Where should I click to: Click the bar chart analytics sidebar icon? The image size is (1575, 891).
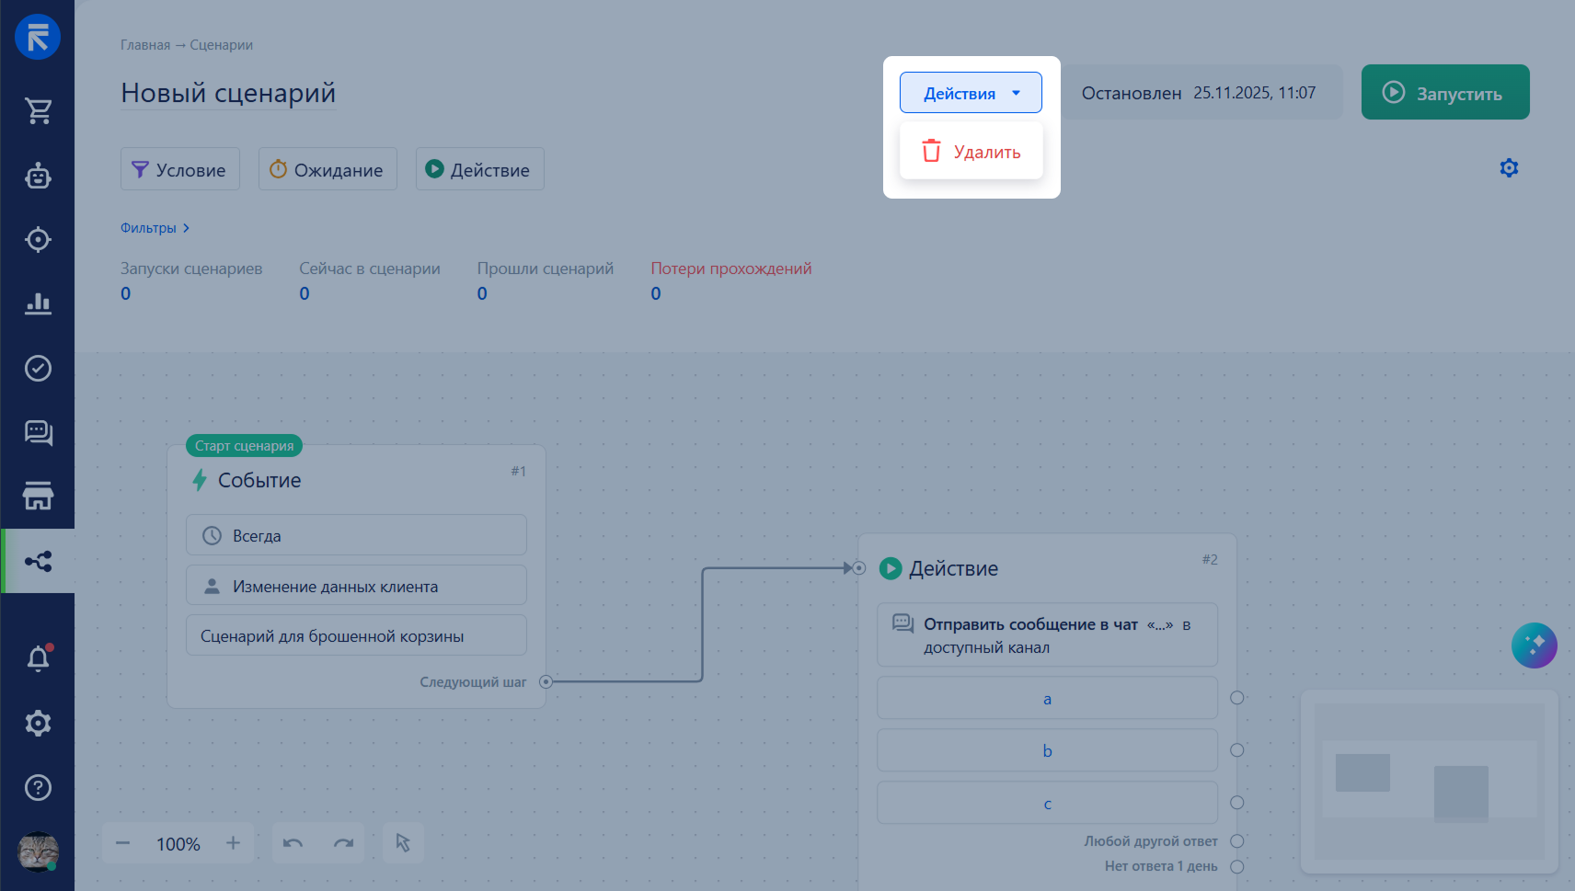coord(38,303)
